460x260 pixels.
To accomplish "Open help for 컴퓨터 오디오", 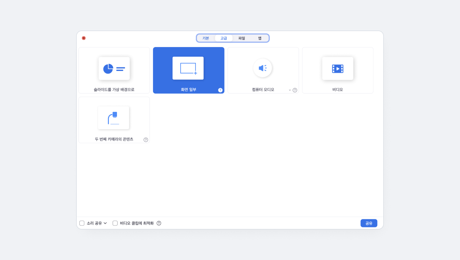I will pyautogui.click(x=295, y=90).
